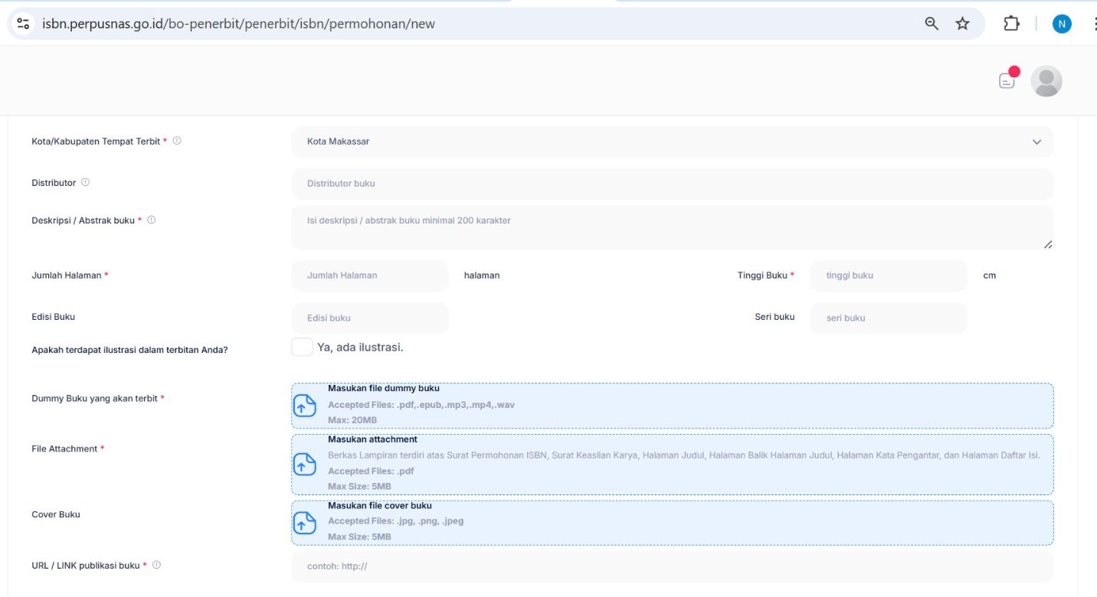Viewport: 1097px width, 597px height.
Task: Click info icon beside Deskripsi / Abstrak buku
Action: coord(151,220)
